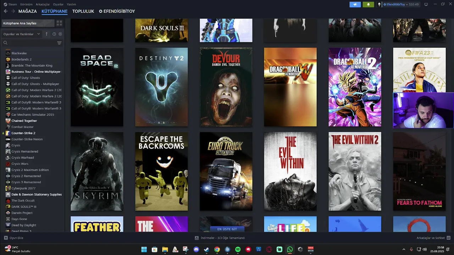
Task: Open the collections grid view icon
Action: pyautogui.click(x=59, y=23)
